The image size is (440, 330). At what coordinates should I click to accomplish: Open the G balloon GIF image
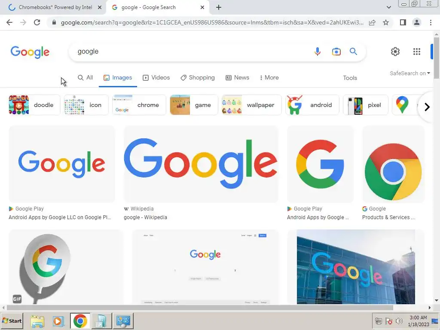[66, 267]
